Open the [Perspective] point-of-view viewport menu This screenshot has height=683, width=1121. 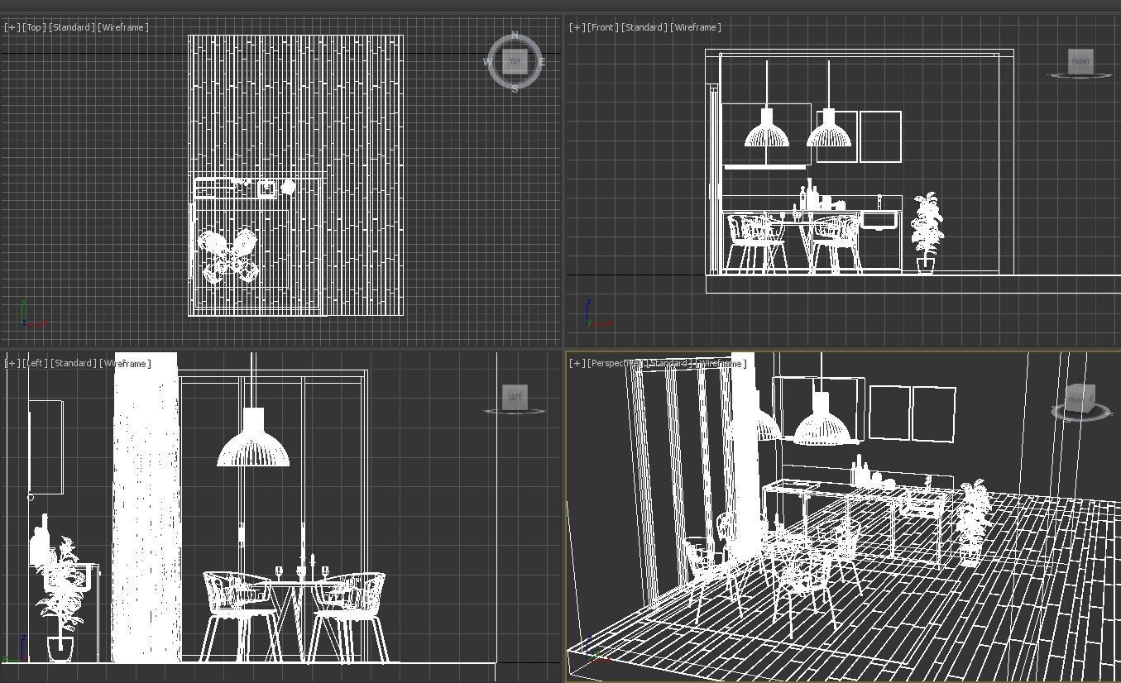click(616, 363)
